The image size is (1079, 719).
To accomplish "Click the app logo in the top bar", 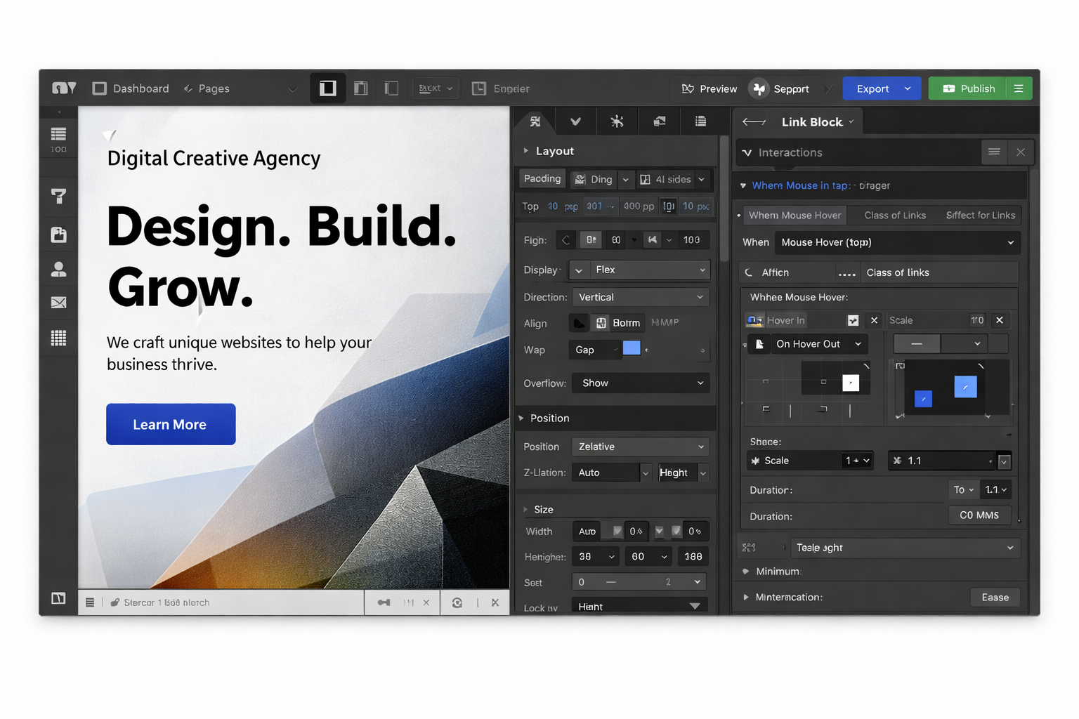I will pos(64,88).
